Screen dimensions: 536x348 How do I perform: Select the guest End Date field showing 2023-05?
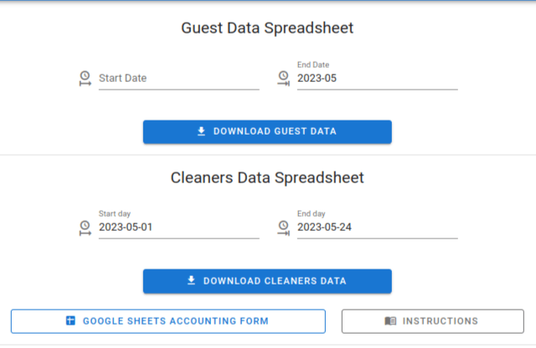(x=377, y=79)
